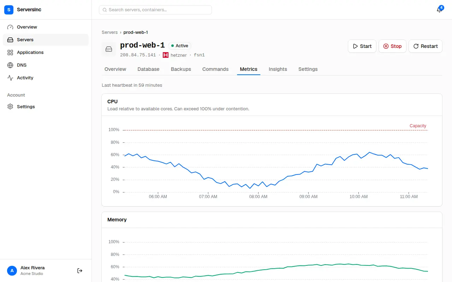Viewport: 452px width, 282px height.
Task: Click the Activity pulse icon
Action: coord(10,78)
